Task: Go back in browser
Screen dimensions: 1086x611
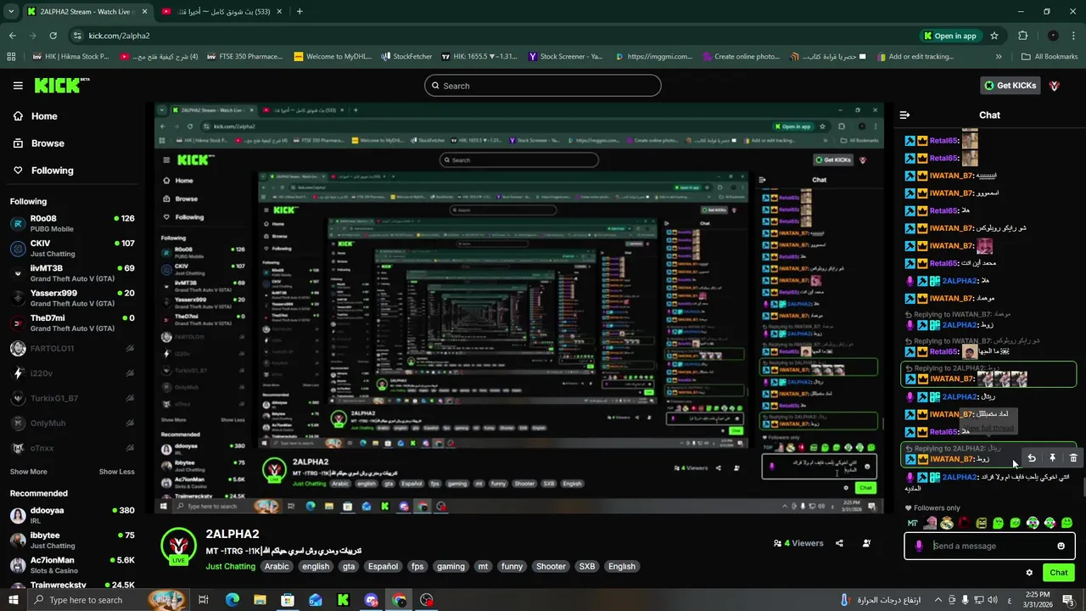Action: click(12, 36)
